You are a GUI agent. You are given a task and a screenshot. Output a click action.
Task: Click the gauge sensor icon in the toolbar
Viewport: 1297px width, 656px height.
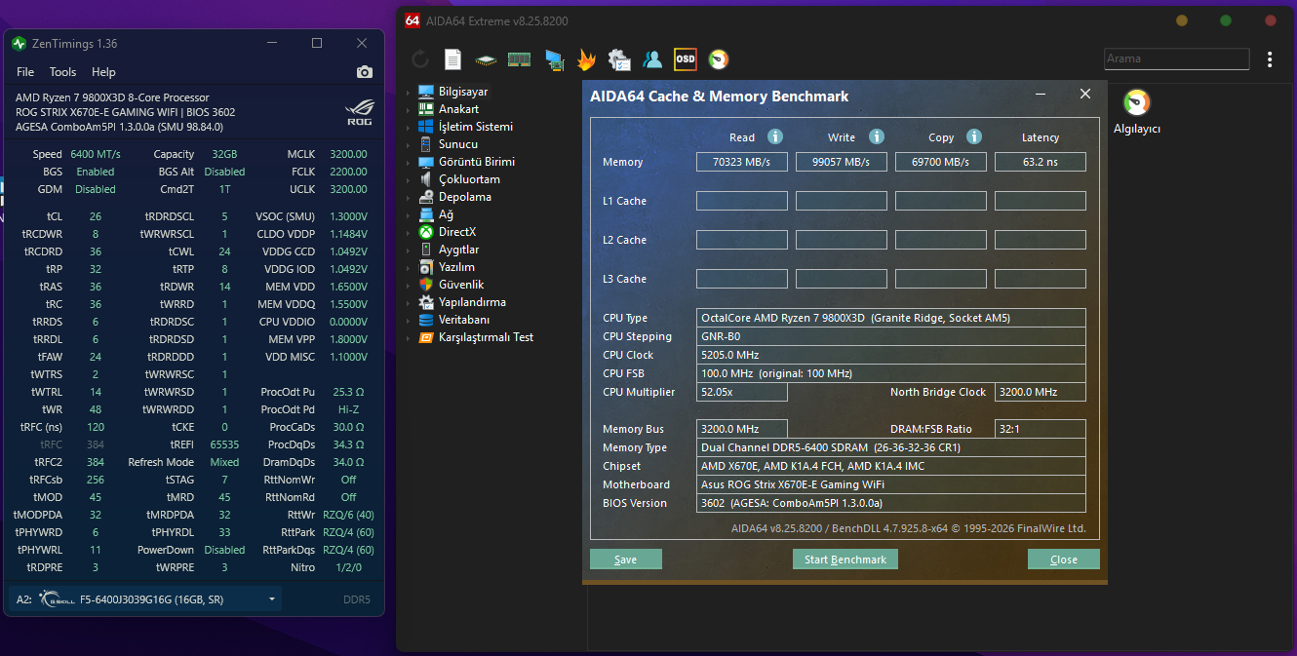click(x=719, y=59)
